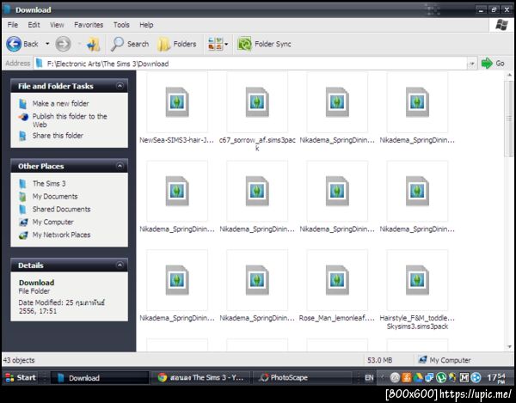Viewport: 516px width, 403px height.
Task: Click the Hairstyle_F&M_toddle file name label
Action: (x=417, y=322)
